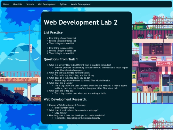Screen dimensions: 173x130
Task: Navigate to Web Development
Action: [x=47, y=4]
